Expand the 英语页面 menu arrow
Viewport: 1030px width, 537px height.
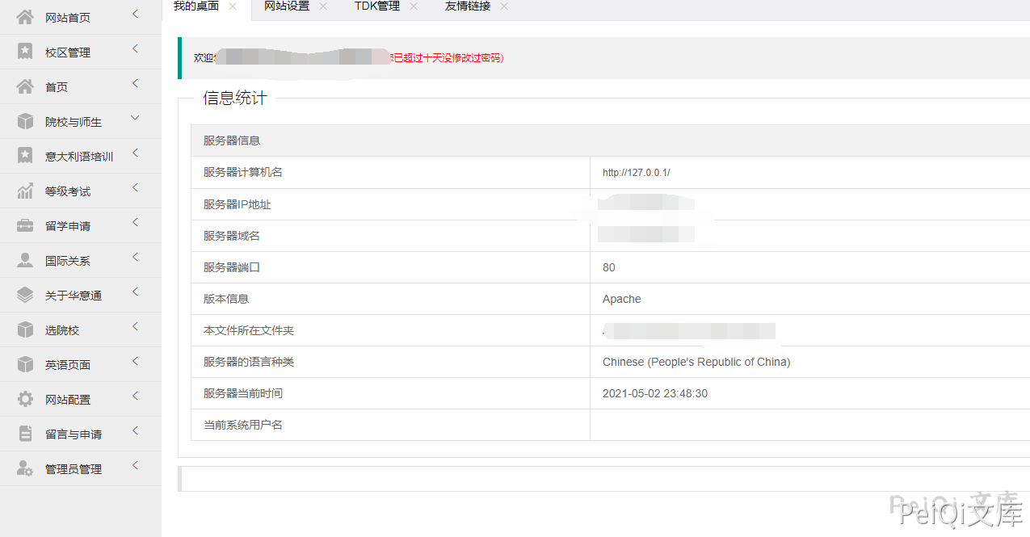pos(135,361)
